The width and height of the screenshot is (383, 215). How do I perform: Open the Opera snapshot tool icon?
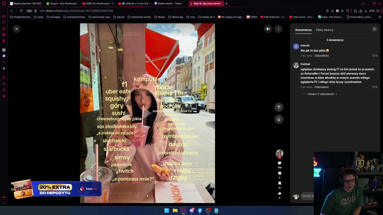click(332, 11)
